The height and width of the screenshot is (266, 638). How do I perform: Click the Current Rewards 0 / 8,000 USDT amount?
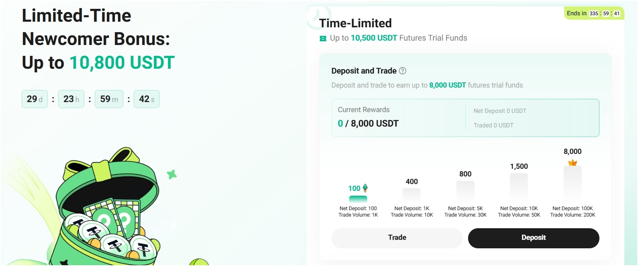[368, 124]
